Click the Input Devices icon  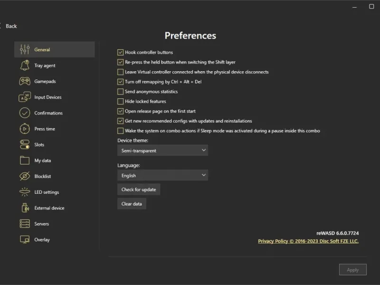tap(25, 97)
